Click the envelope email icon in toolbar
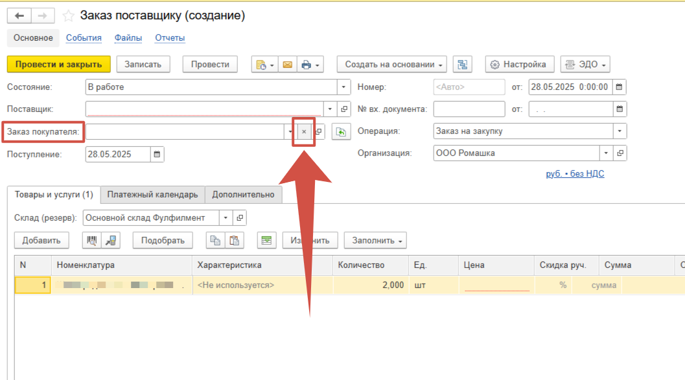 286,65
